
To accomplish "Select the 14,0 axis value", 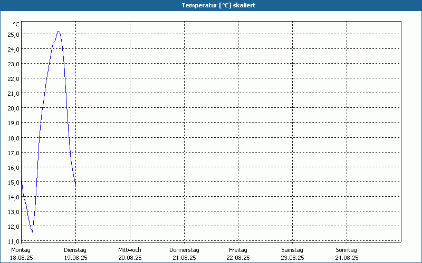I will 14,197.
